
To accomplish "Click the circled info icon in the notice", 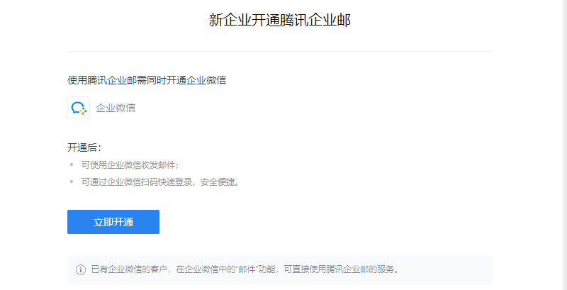I will point(81,269).
